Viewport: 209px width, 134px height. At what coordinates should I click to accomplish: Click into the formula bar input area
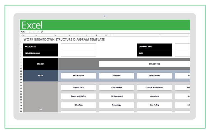coord(112,32)
